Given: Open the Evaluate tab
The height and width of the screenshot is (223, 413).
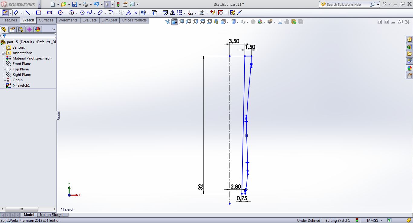Looking at the screenshot, I should [89, 20].
